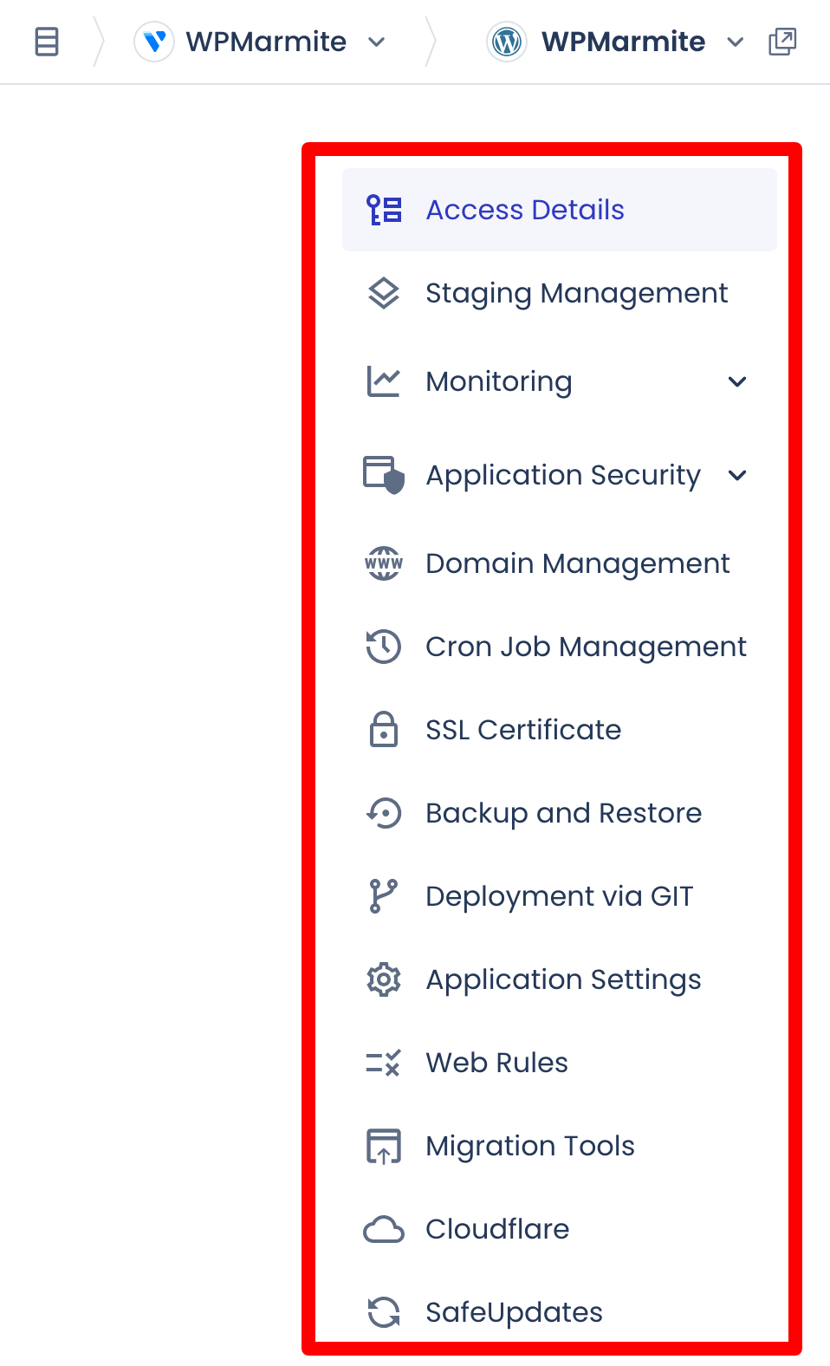This screenshot has width=830, height=1366.
Task: Open the WPMarmite server dropdown
Action: pos(376,42)
